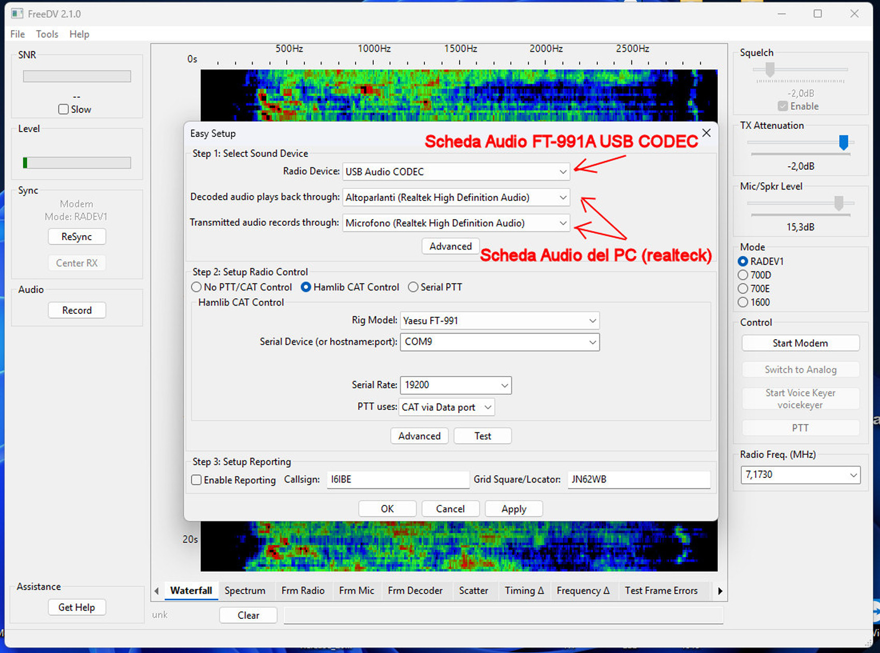Adjust the TX Attenuation slider handle
This screenshot has height=653, width=880.
[x=843, y=142]
